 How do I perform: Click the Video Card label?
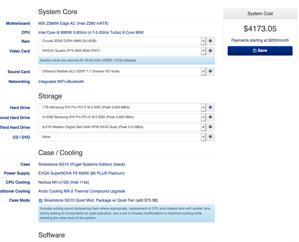click(x=19, y=51)
